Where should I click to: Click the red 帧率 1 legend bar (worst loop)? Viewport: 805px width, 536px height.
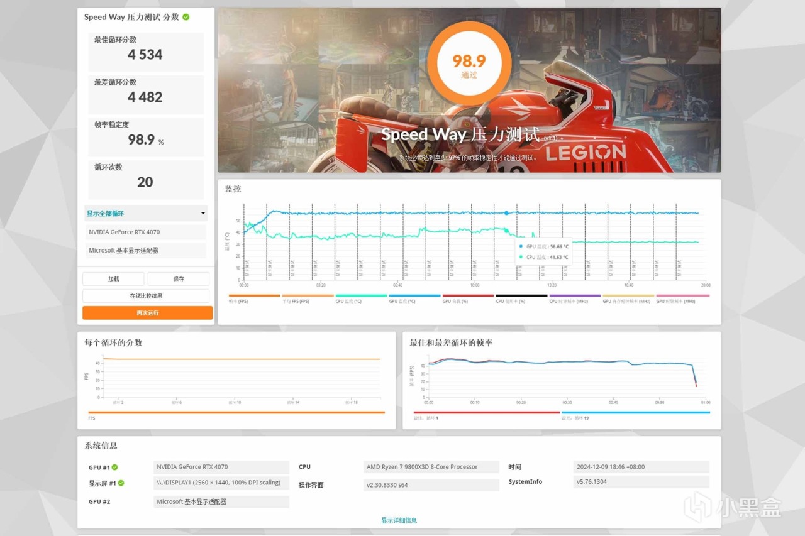486,413
